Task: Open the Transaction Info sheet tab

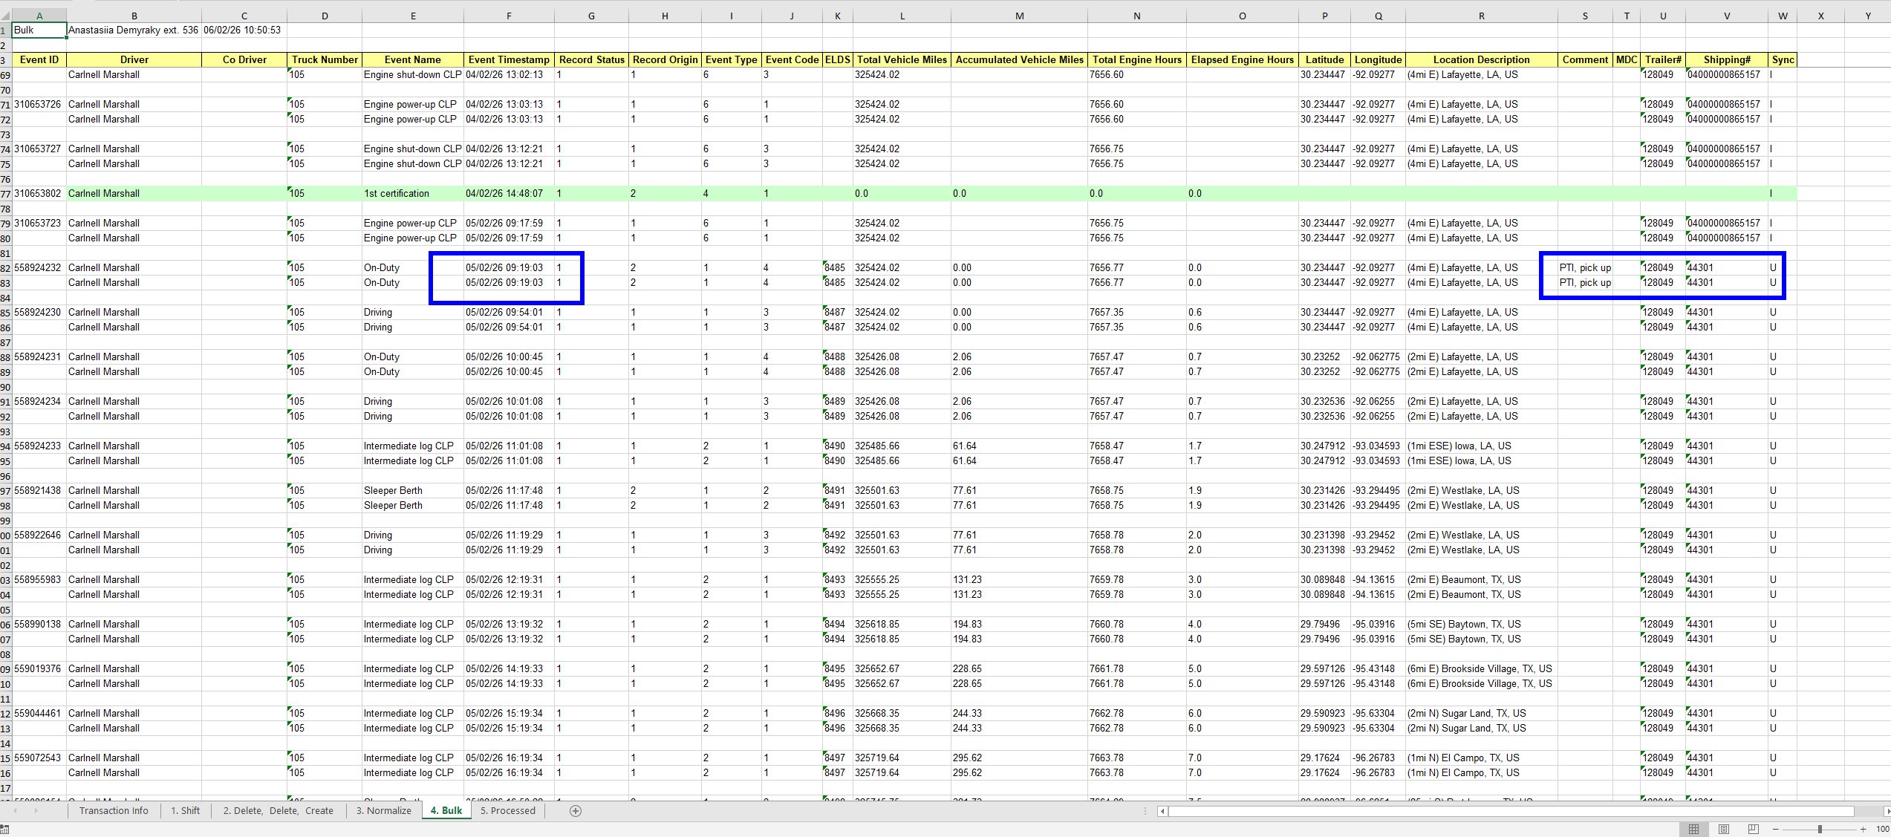Action: 114,810
